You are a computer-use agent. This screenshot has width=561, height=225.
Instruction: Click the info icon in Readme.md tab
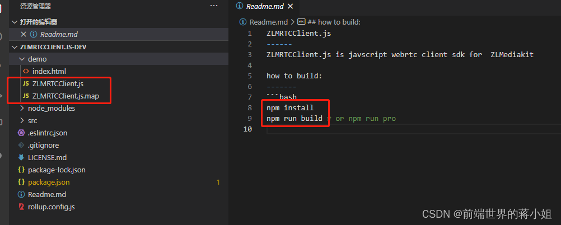(x=240, y=7)
